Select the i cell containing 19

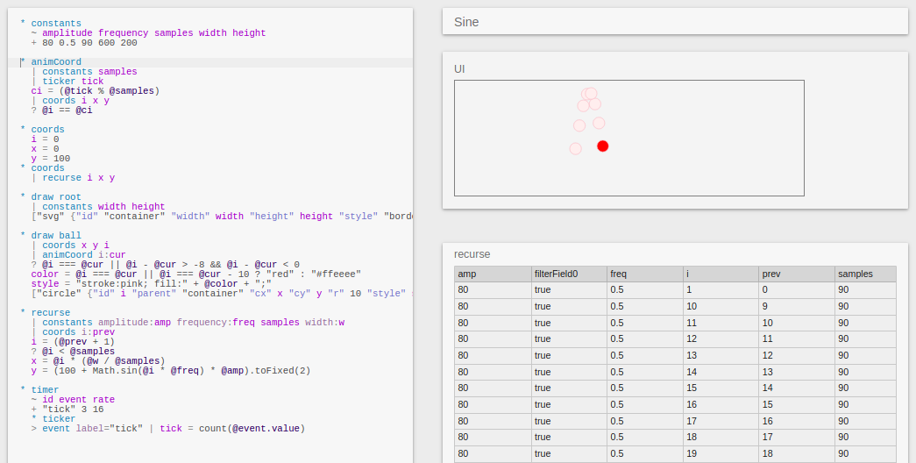pyautogui.click(x=719, y=453)
